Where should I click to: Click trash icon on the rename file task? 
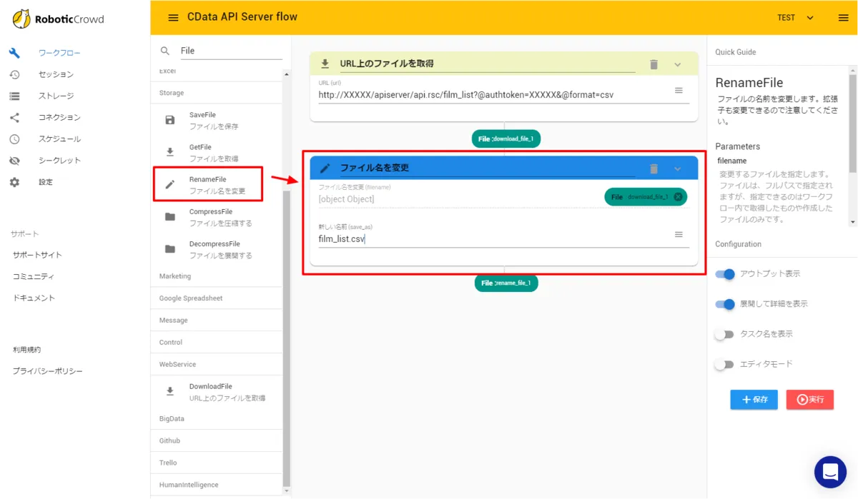(x=654, y=168)
